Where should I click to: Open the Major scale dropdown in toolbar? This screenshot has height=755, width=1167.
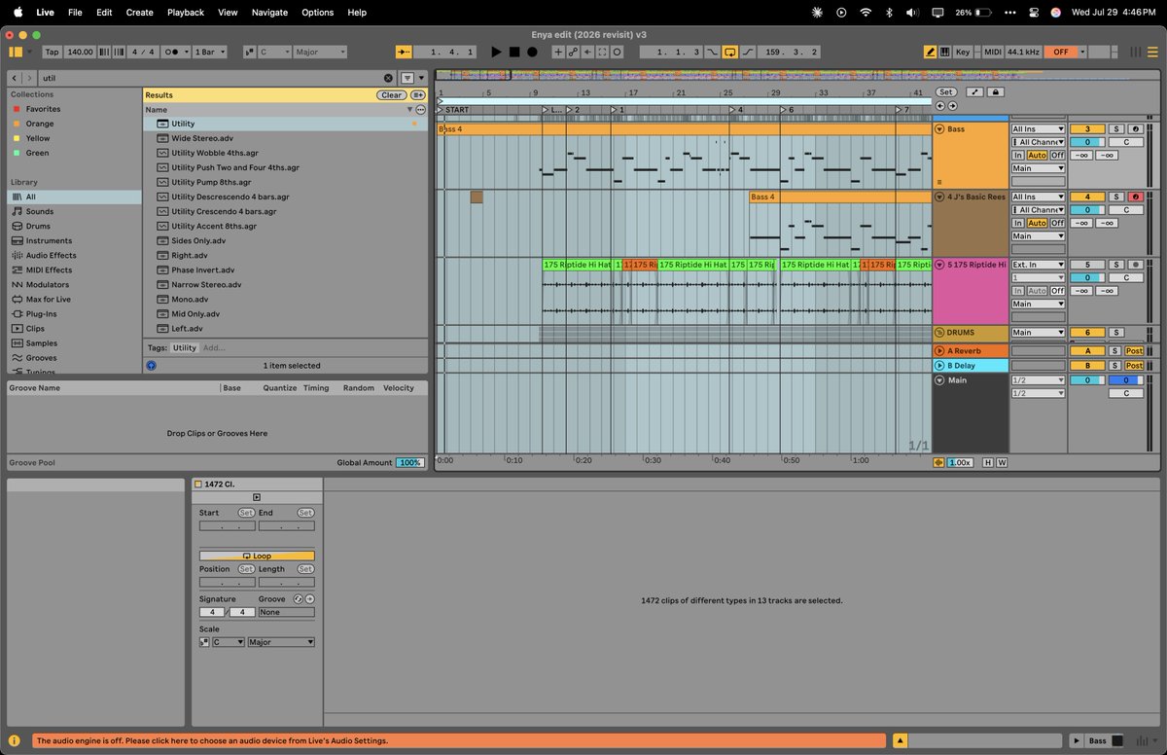click(318, 52)
